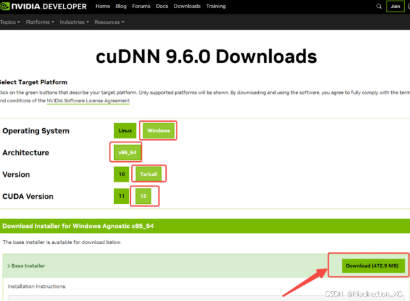Image resolution: width=410 pixels, height=301 pixels.
Task: Click the NVIDIA Developer logo
Action: [43, 6]
